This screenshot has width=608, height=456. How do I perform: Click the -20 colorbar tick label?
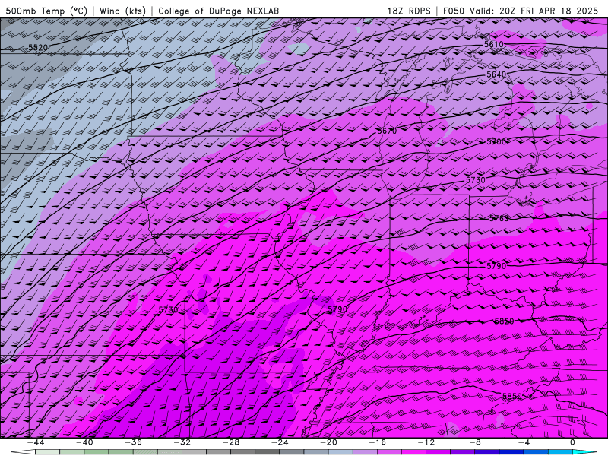point(328,442)
